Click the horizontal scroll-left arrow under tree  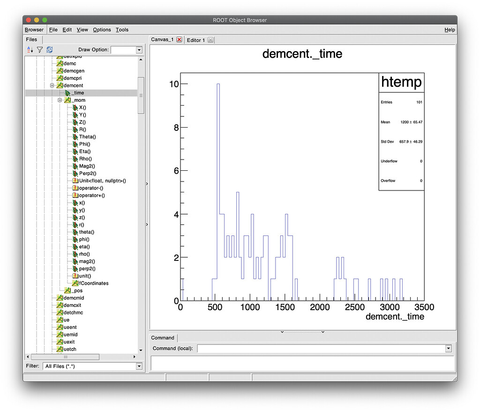pyautogui.click(x=28, y=357)
